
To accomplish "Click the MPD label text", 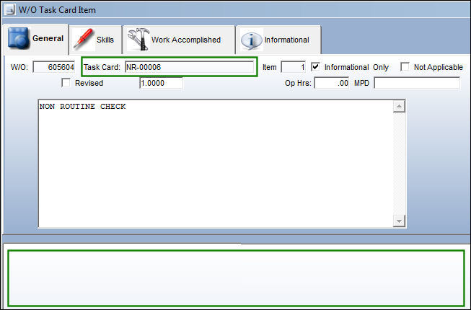I will (361, 83).
